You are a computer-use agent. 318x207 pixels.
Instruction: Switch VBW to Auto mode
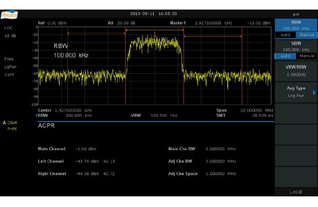click(x=285, y=56)
